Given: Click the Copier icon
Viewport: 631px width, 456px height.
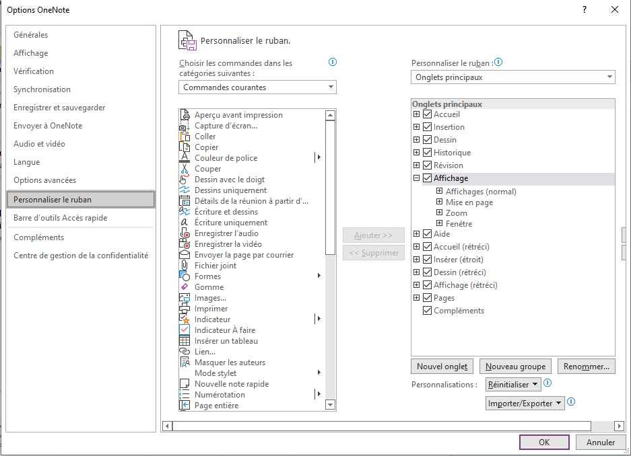Looking at the screenshot, I should tap(185, 147).
